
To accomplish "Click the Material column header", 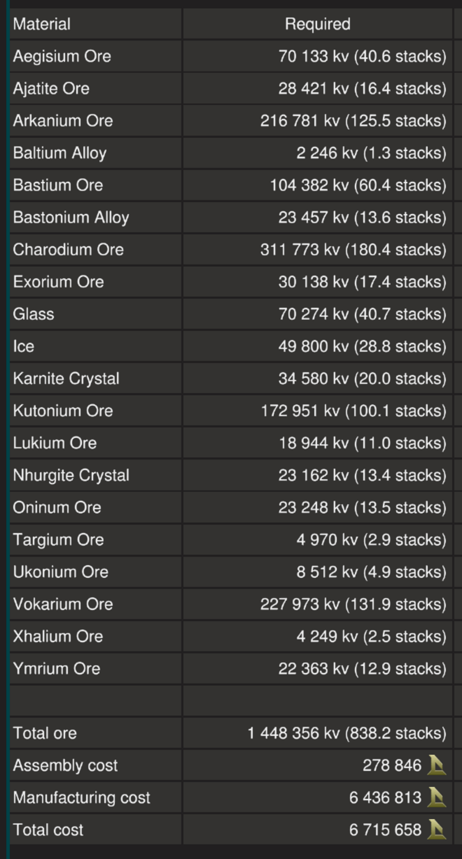I will click(x=42, y=24).
